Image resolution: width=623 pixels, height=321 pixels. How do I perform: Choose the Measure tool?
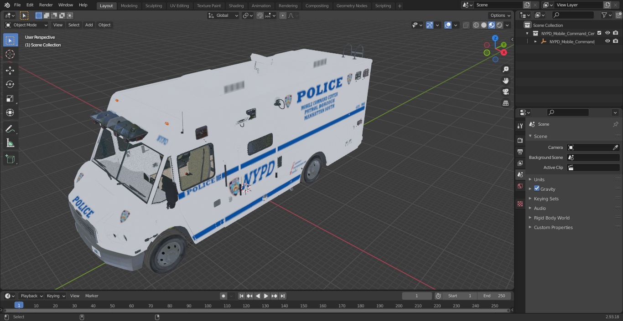coord(10,143)
